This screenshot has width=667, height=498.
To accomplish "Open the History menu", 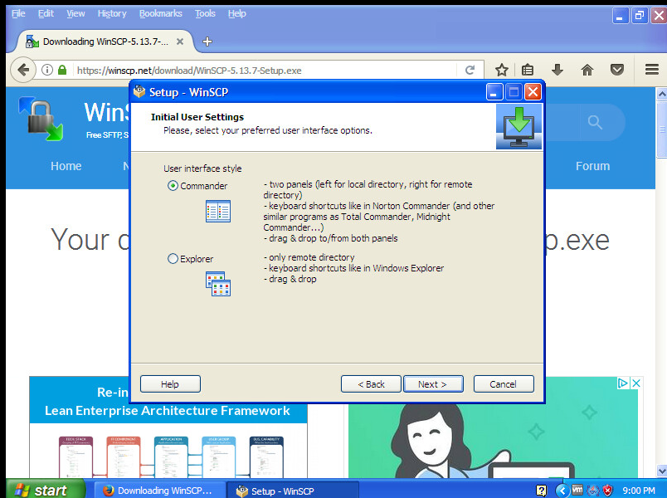I will pos(112,13).
